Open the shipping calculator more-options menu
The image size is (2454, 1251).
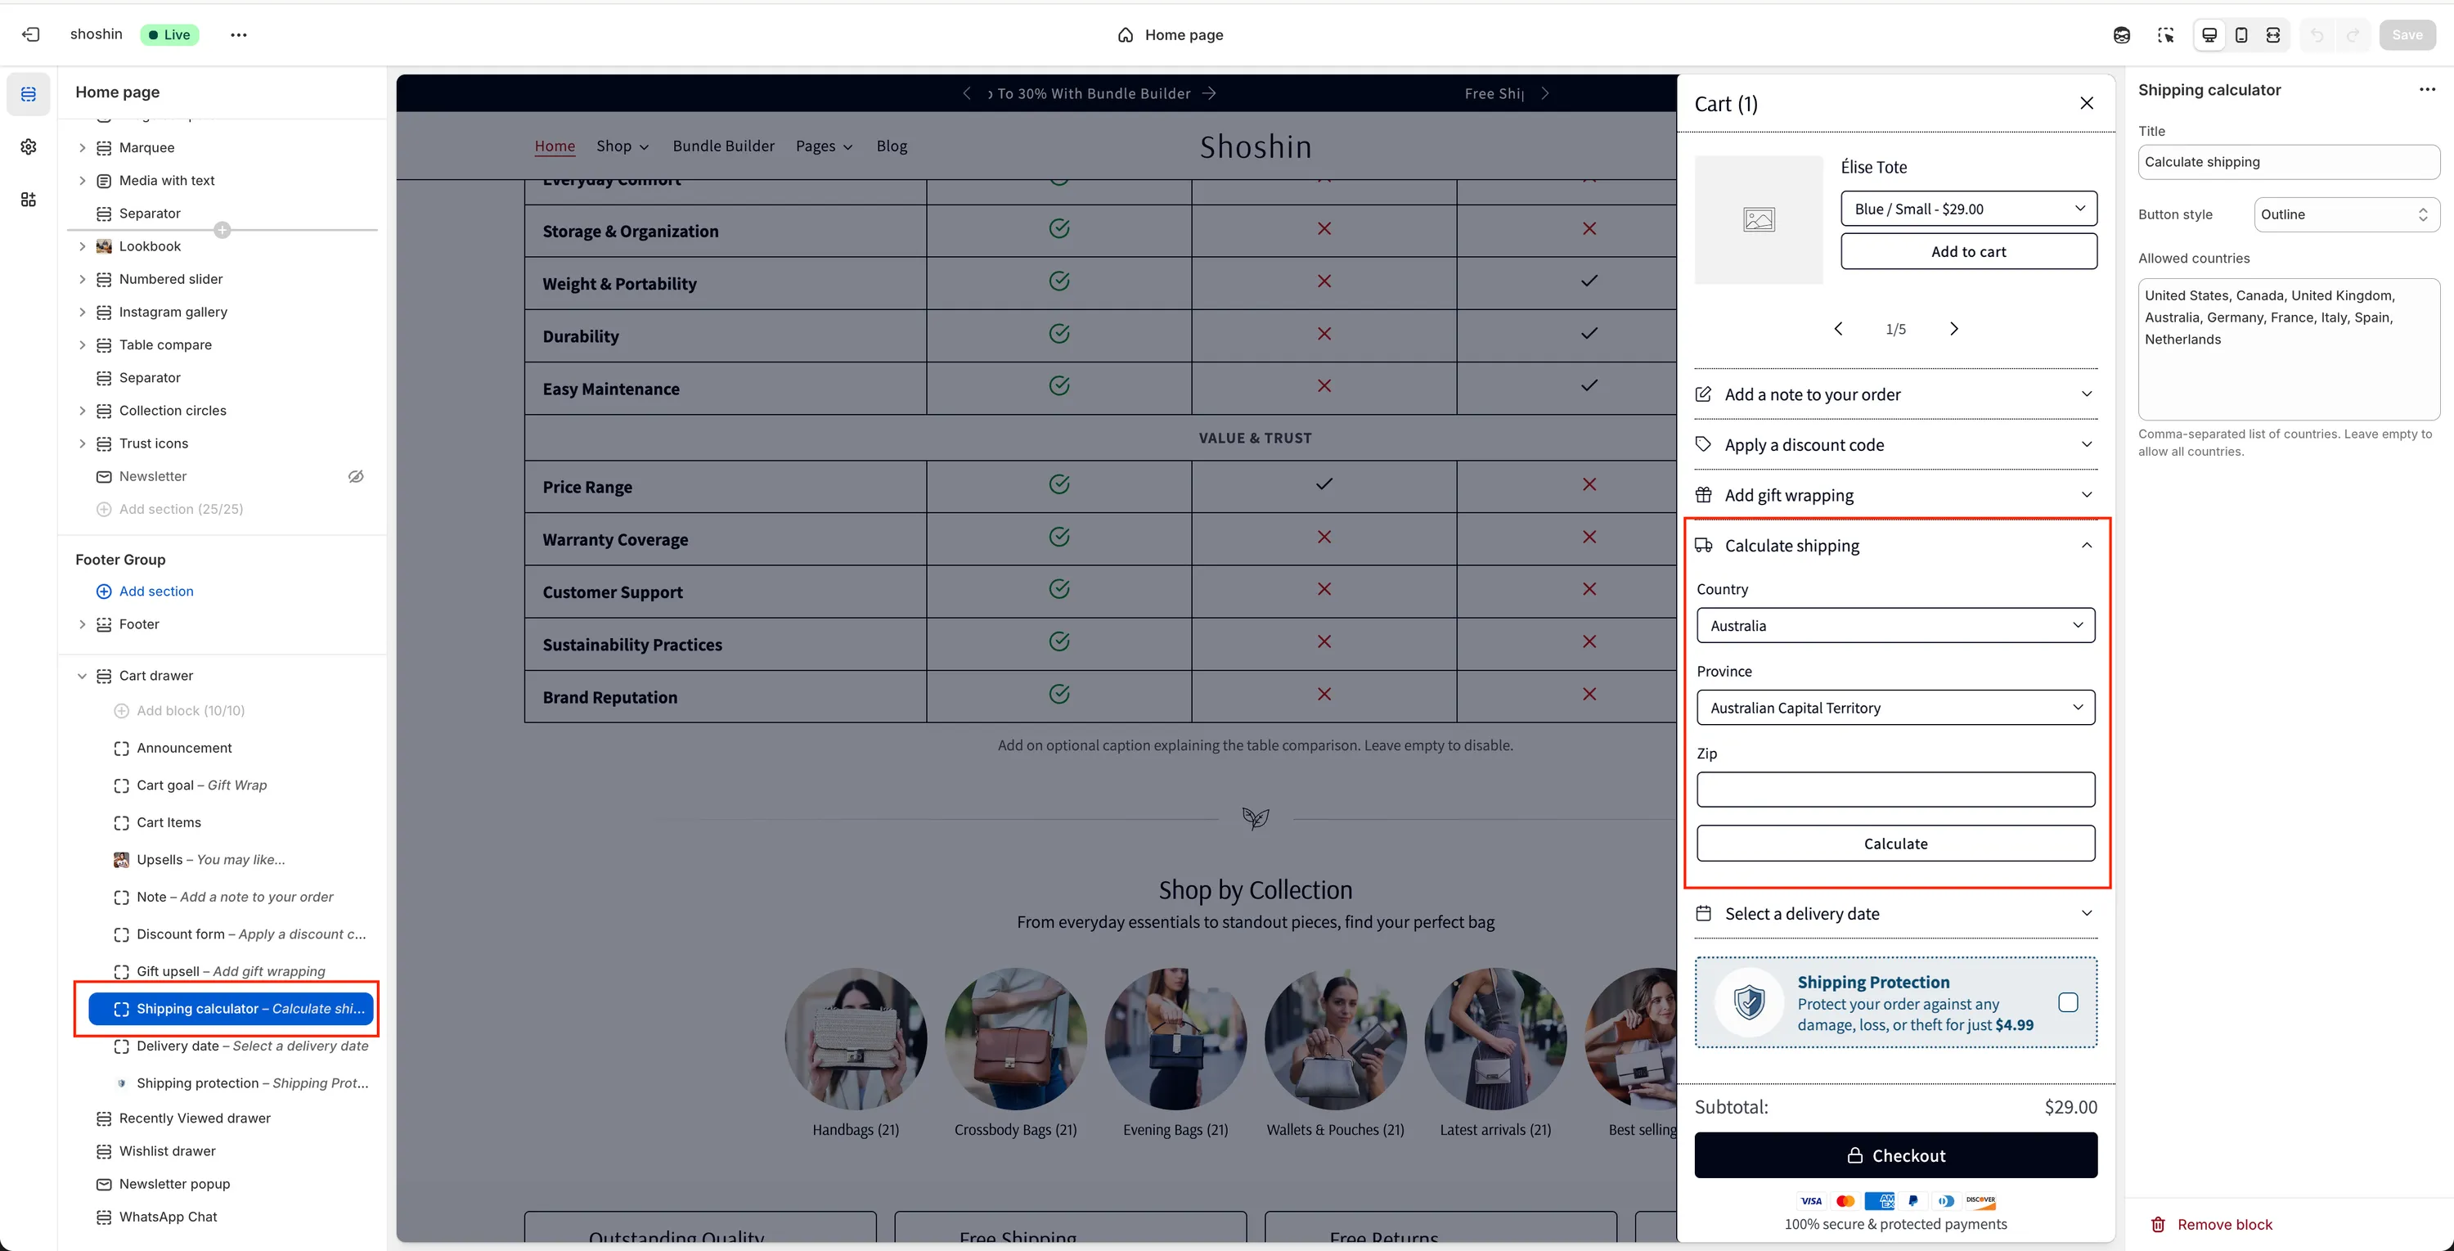tap(2426, 89)
